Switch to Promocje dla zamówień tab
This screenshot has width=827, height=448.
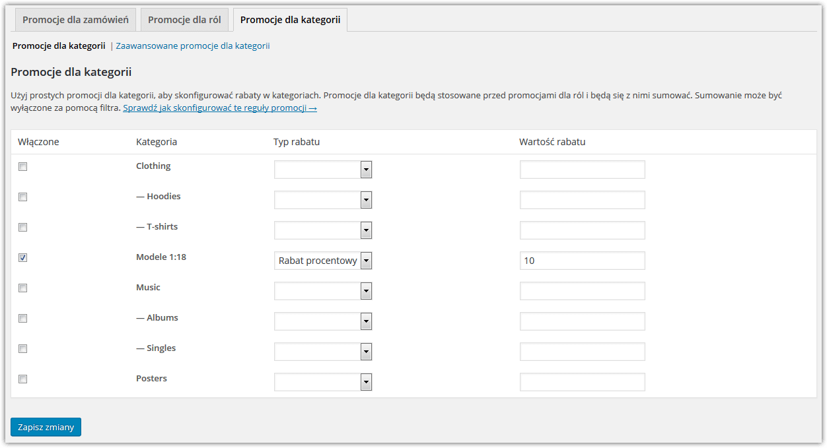pyautogui.click(x=75, y=20)
